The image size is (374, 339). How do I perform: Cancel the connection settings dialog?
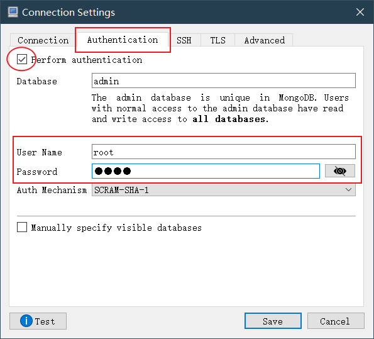point(336,321)
